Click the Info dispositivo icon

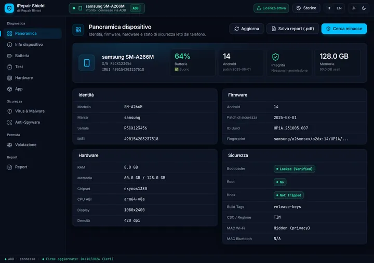click(x=9, y=45)
